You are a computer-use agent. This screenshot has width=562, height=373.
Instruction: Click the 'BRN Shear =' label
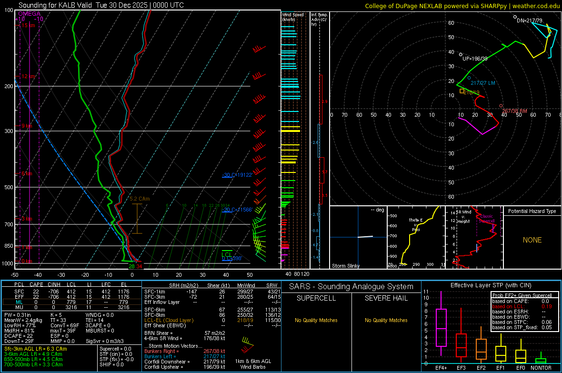159,333
